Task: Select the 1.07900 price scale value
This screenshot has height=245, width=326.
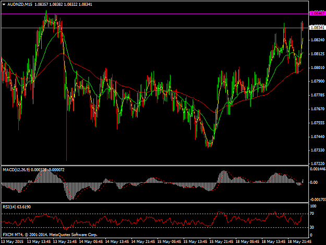Action: 318,81
